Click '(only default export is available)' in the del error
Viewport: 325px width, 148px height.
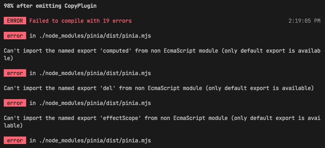pos(260,88)
